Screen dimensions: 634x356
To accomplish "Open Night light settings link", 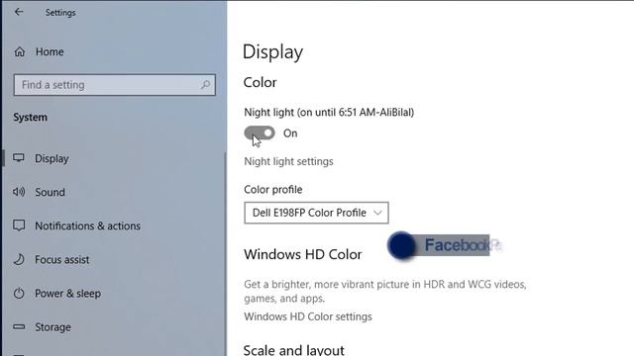I will (288, 161).
